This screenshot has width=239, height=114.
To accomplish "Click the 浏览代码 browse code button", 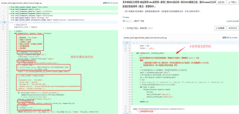I will coord(221,2).
